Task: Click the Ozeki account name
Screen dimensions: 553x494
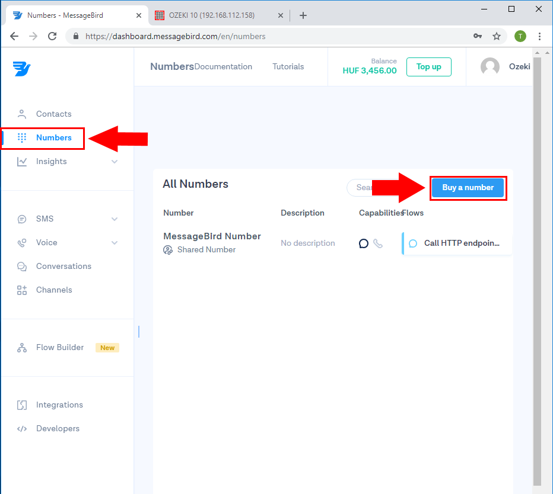Action: point(520,67)
